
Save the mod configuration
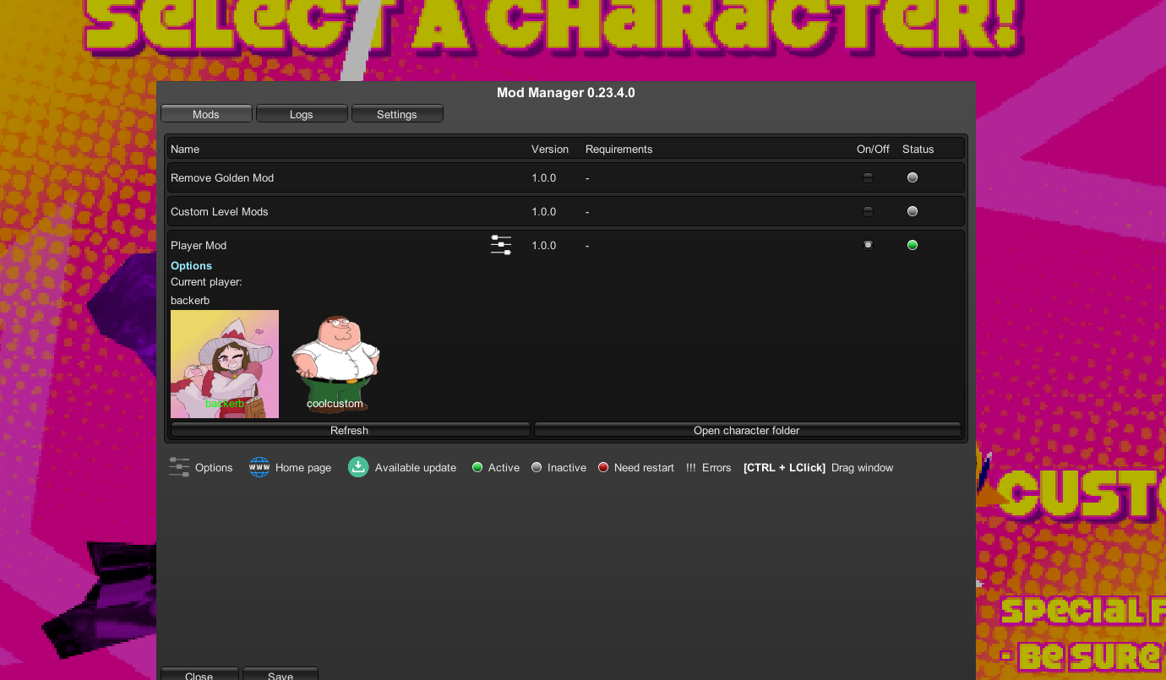pyautogui.click(x=281, y=674)
